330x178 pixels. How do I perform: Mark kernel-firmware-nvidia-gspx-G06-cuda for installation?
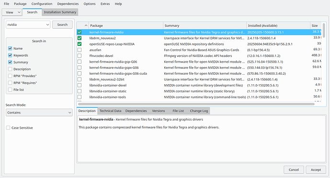[80, 73]
